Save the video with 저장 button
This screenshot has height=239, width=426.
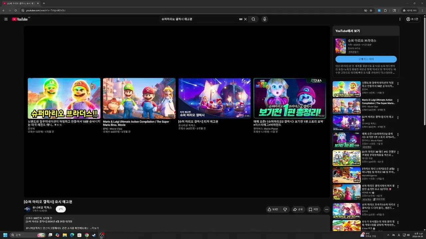313,209
